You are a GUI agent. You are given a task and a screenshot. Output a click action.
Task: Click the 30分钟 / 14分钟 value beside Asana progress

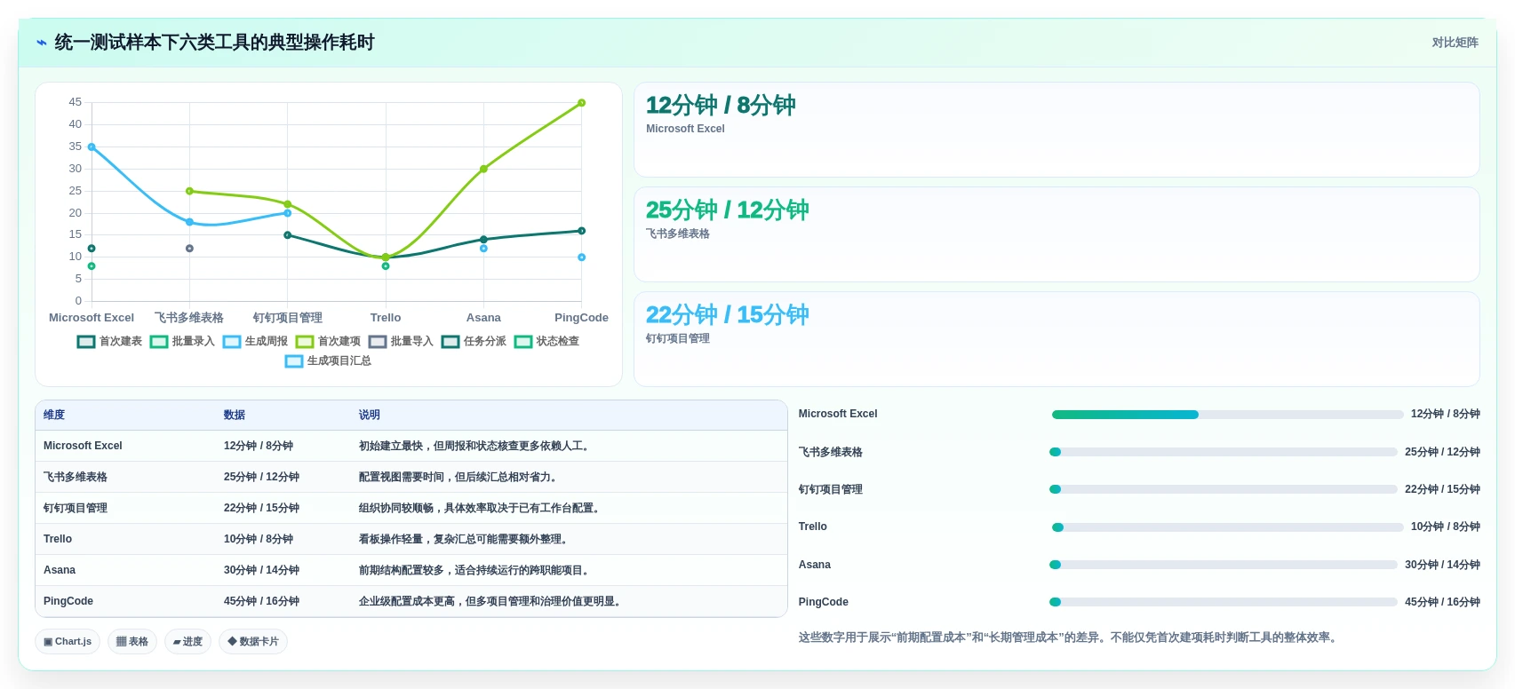pos(1442,565)
